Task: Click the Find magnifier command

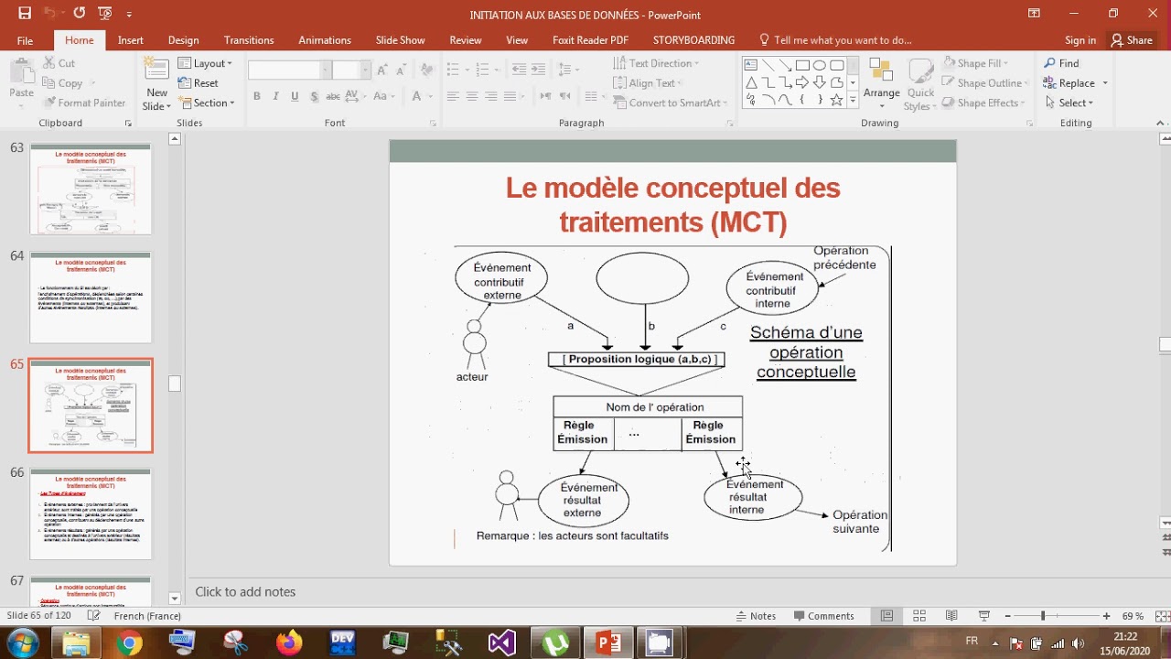Action: [x=1061, y=63]
